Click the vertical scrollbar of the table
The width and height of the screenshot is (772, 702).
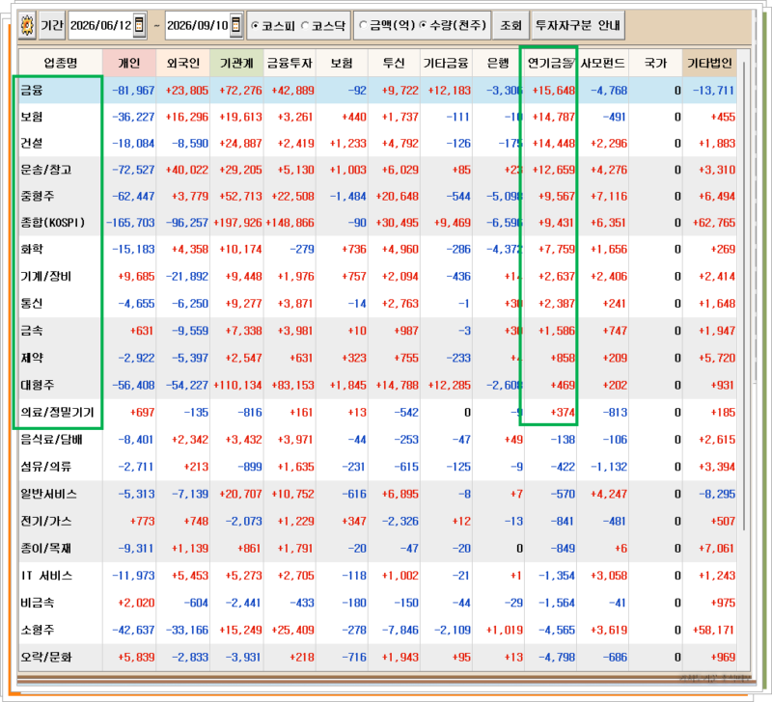coord(743,295)
